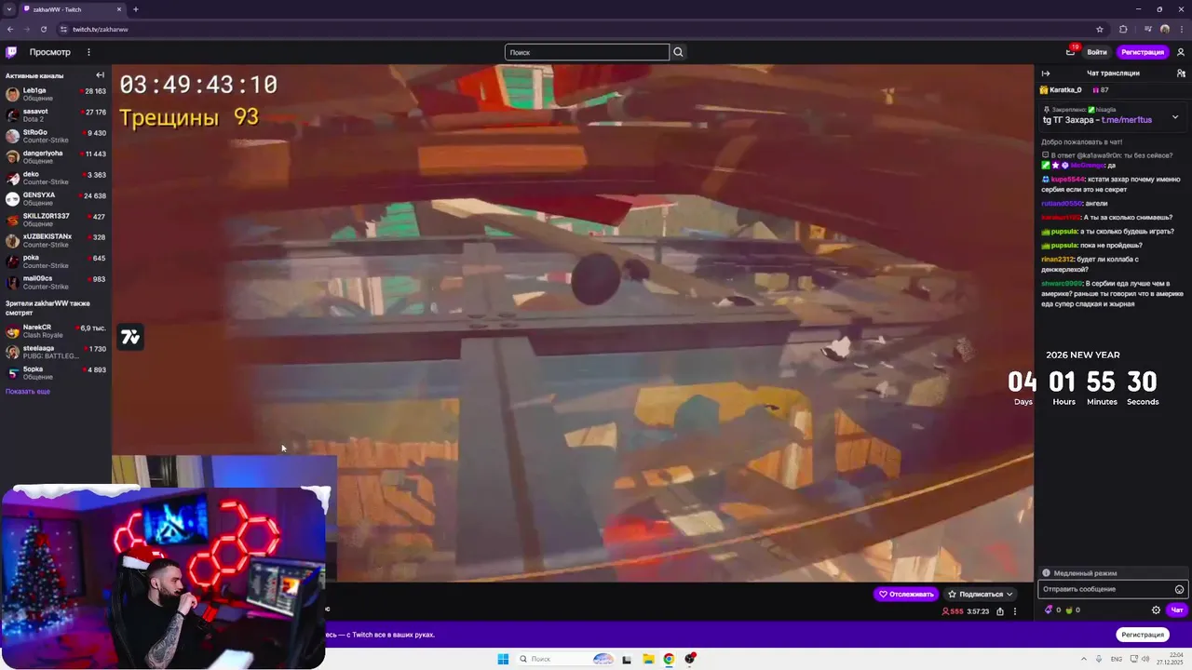
Task: Open the Просмотр menu
Action: click(x=49, y=52)
